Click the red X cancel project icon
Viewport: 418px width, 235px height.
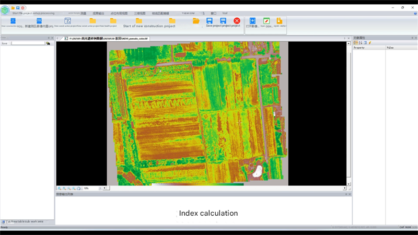pos(237,20)
